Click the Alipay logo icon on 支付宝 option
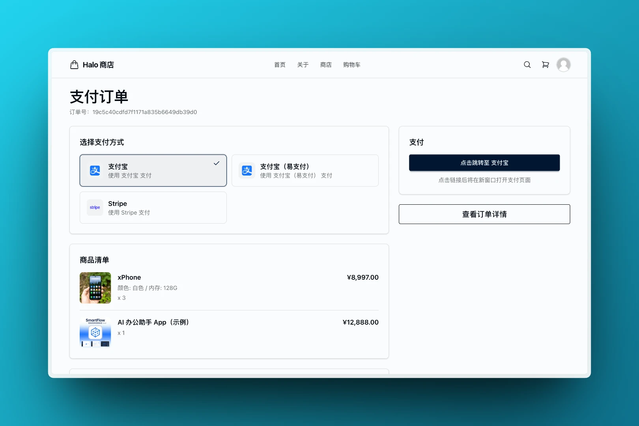This screenshot has height=426, width=639. click(x=95, y=170)
